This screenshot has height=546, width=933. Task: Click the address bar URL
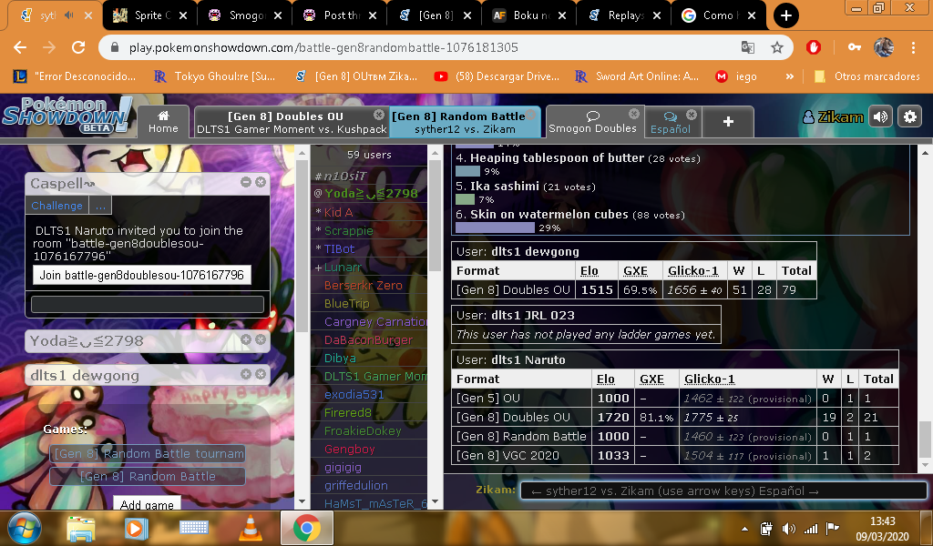[x=323, y=47]
